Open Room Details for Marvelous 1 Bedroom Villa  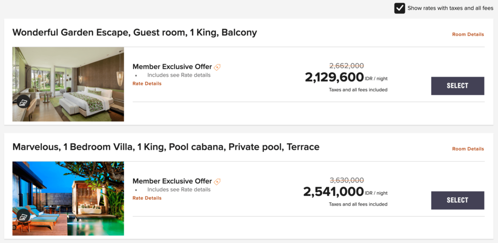pyautogui.click(x=468, y=148)
